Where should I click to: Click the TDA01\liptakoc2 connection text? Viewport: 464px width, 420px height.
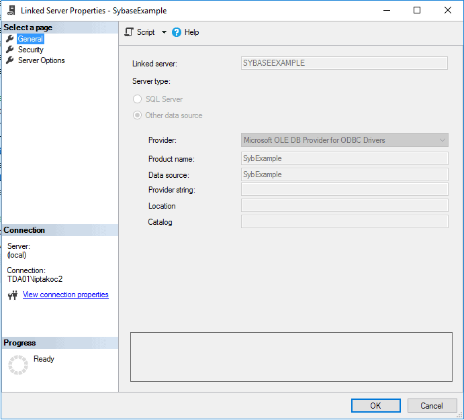click(x=35, y=279)
